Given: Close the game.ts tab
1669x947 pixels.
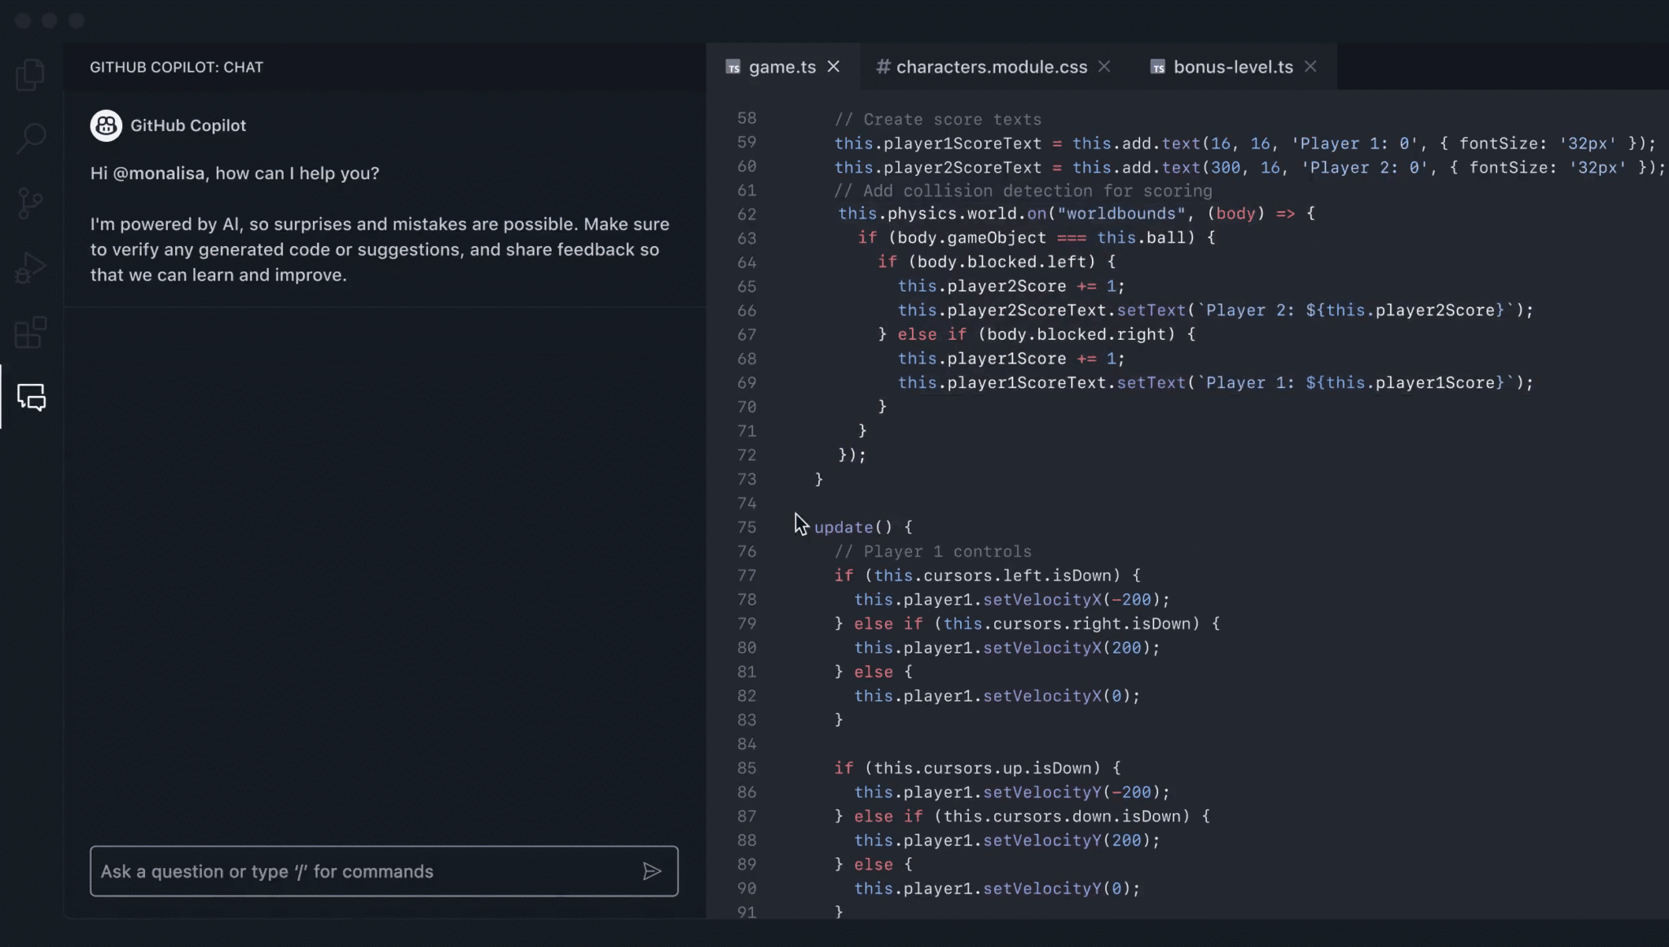Looking at the screenshot, I should (x=833, y=67).
